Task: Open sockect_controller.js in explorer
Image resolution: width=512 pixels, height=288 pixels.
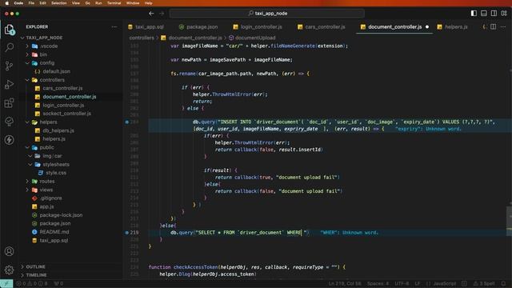Action: pos(67,114)
